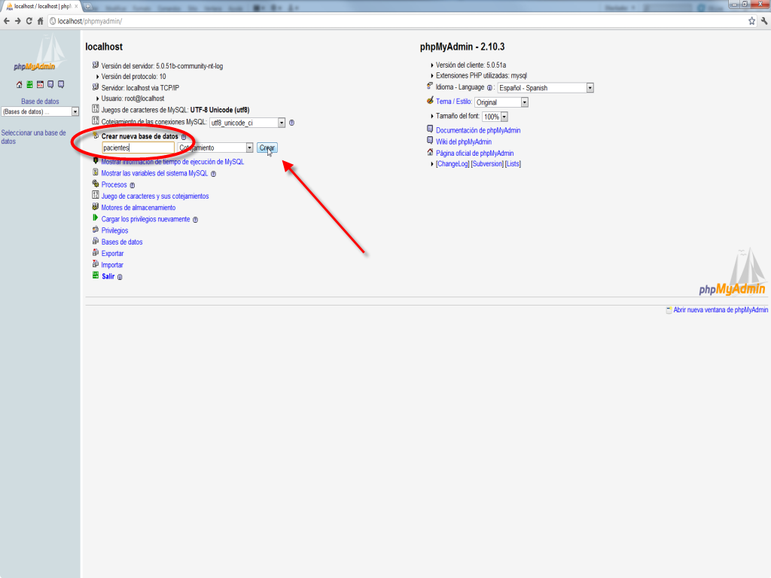Click the green exit icon in sidebar

pyautogui.click(x=29, y=85)
